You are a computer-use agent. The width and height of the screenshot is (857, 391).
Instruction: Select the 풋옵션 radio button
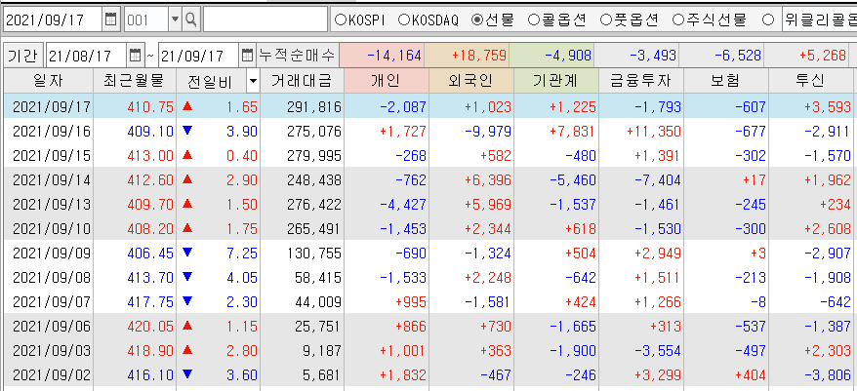pyautogui.click(x=605, y=20)
